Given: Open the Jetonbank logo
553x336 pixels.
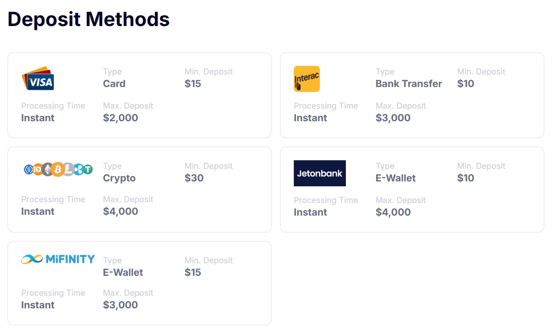Looking at the screenshot, I should [320, 173].
